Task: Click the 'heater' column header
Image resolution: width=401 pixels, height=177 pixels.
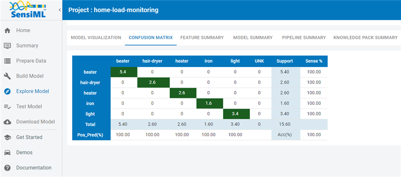Action: coord(182,61)
